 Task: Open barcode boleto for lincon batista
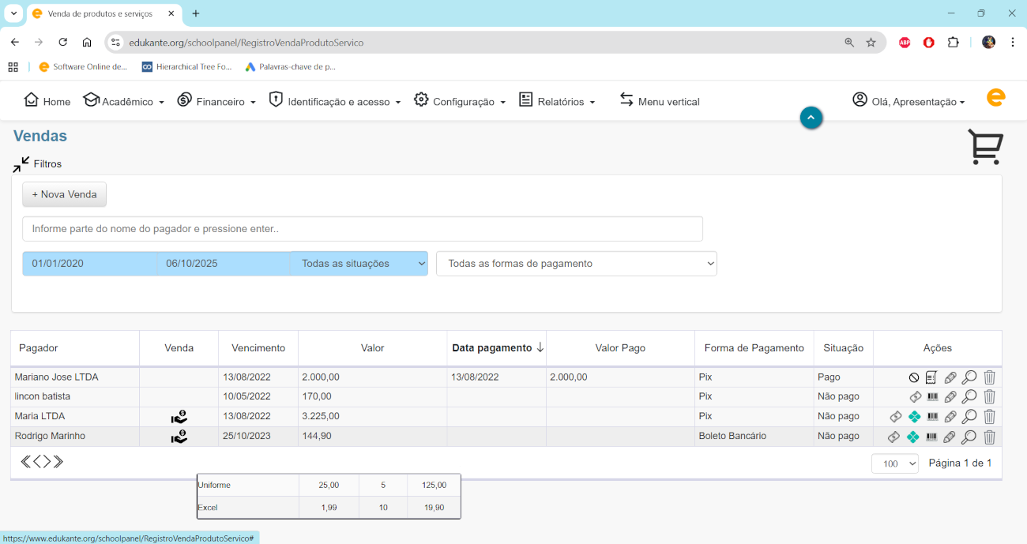[x=932, y=397]
